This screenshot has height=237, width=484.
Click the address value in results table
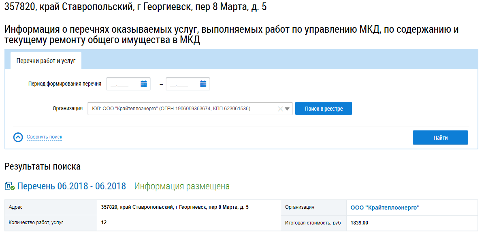click(175, 207)
